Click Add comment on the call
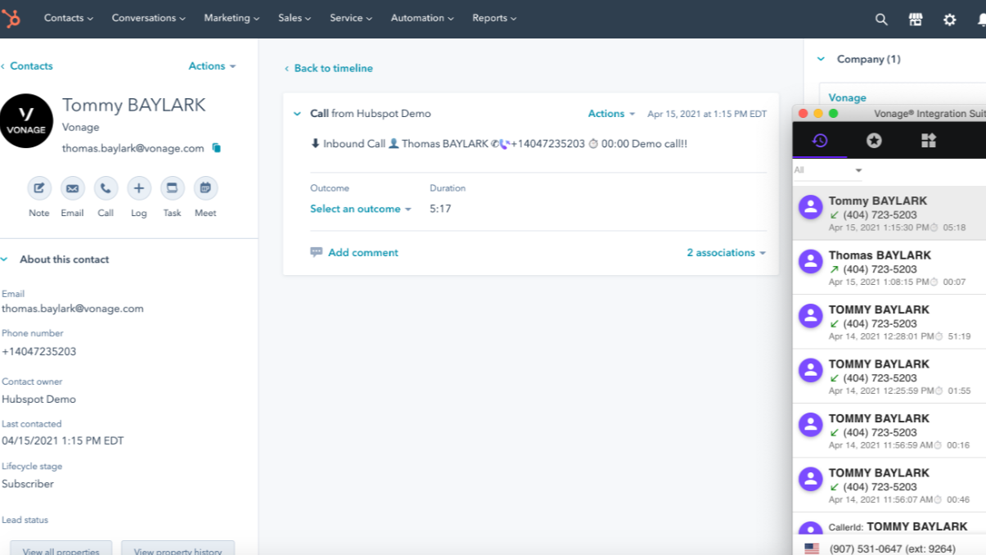Image resolution: width=986 pixels, height=555 pixels. click(362, 253)
